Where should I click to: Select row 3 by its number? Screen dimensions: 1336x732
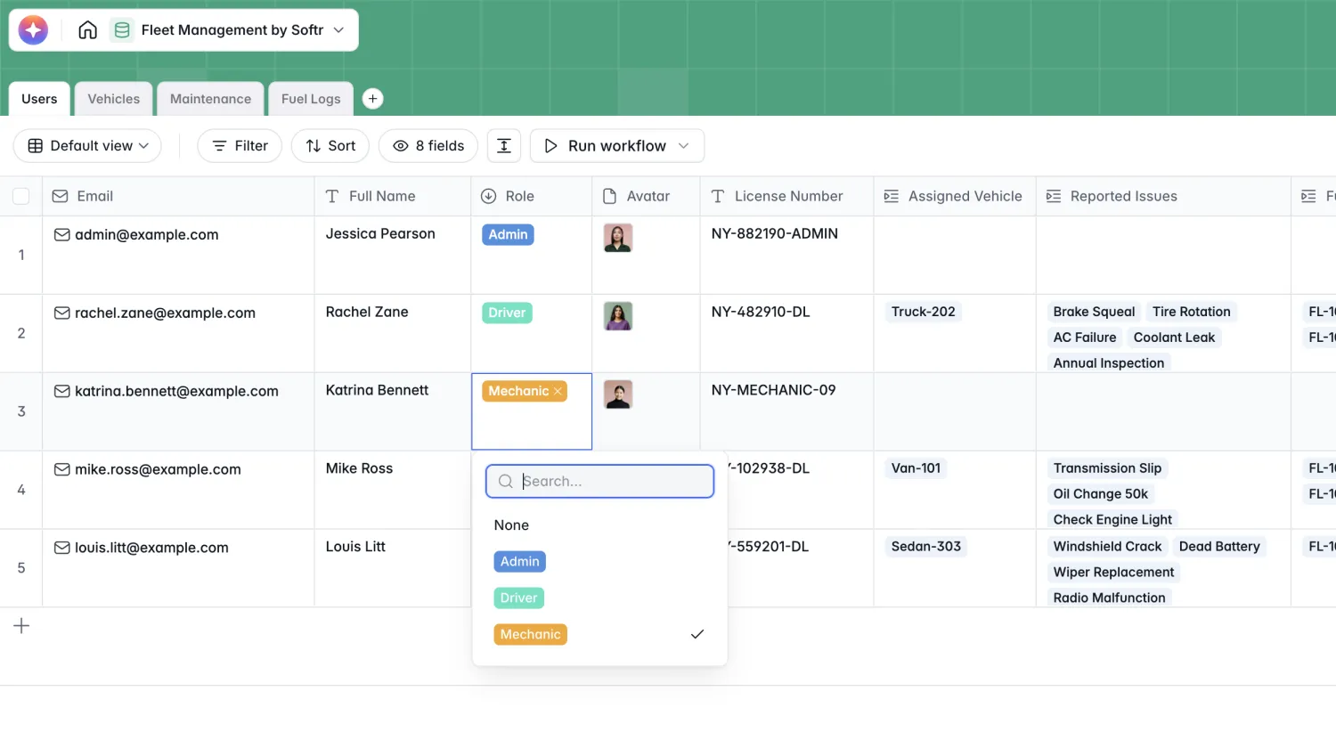click(x=21, y=411)
